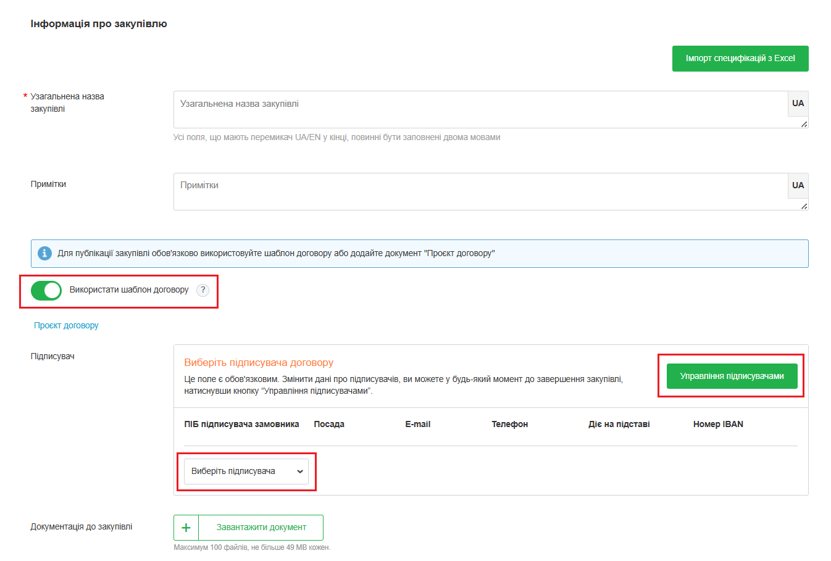831x561 pixels.
Task: Click into the Примітки text area
Action: coord(480,191)
